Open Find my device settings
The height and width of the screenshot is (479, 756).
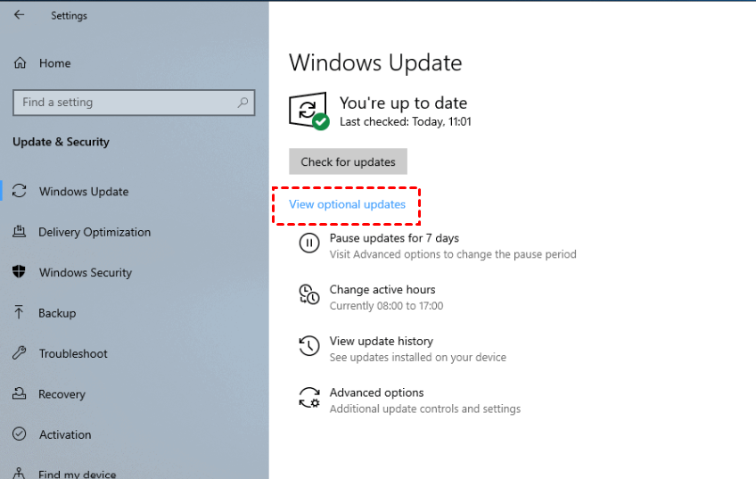pos(78,474)
